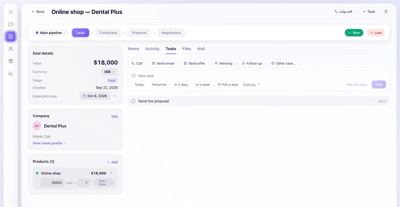Open the products box sidebar icon
Viewport: 400px width, 207px height.
[11, 61]
